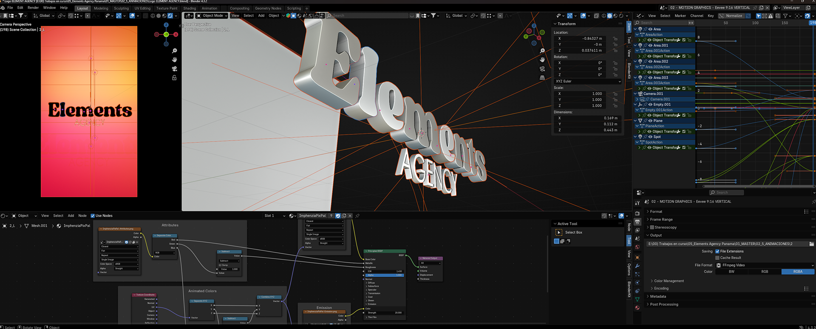Open the Physics properties tab icon
The height and width of the screenshot is (329, 816).
[x=637, y=283]
